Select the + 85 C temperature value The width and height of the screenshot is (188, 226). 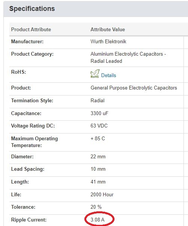[x=98, y=138]
